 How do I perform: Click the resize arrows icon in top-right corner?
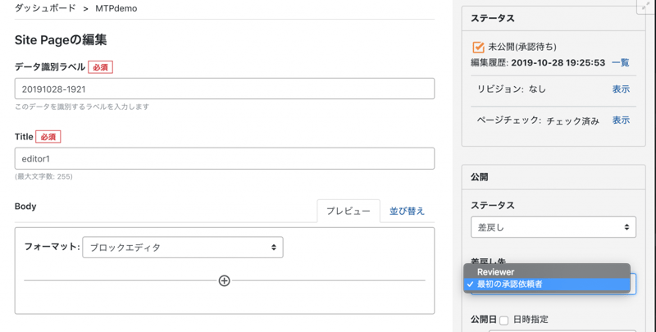pyautogui.click(x=646, y=7)
